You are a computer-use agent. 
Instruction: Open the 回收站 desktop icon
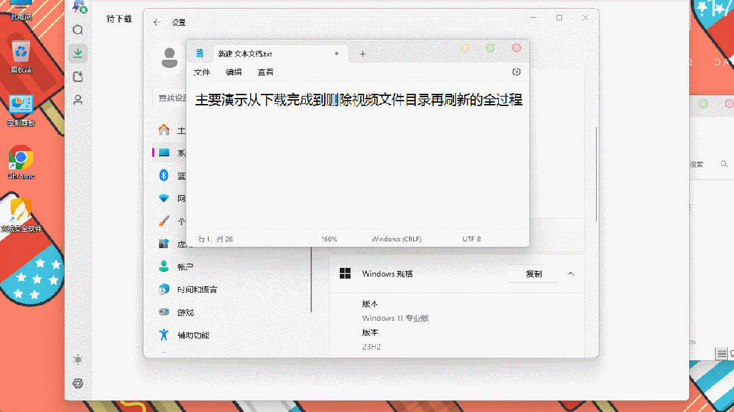(21, 54)
